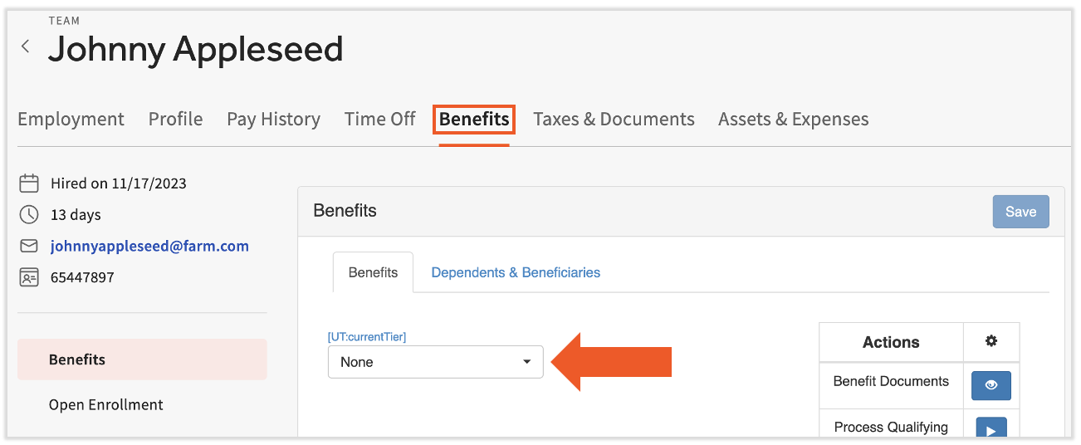This screenshot has height=445, width=1081.
Task: View Benefit Documents with eye button
Action: click(x=991, y=386)
